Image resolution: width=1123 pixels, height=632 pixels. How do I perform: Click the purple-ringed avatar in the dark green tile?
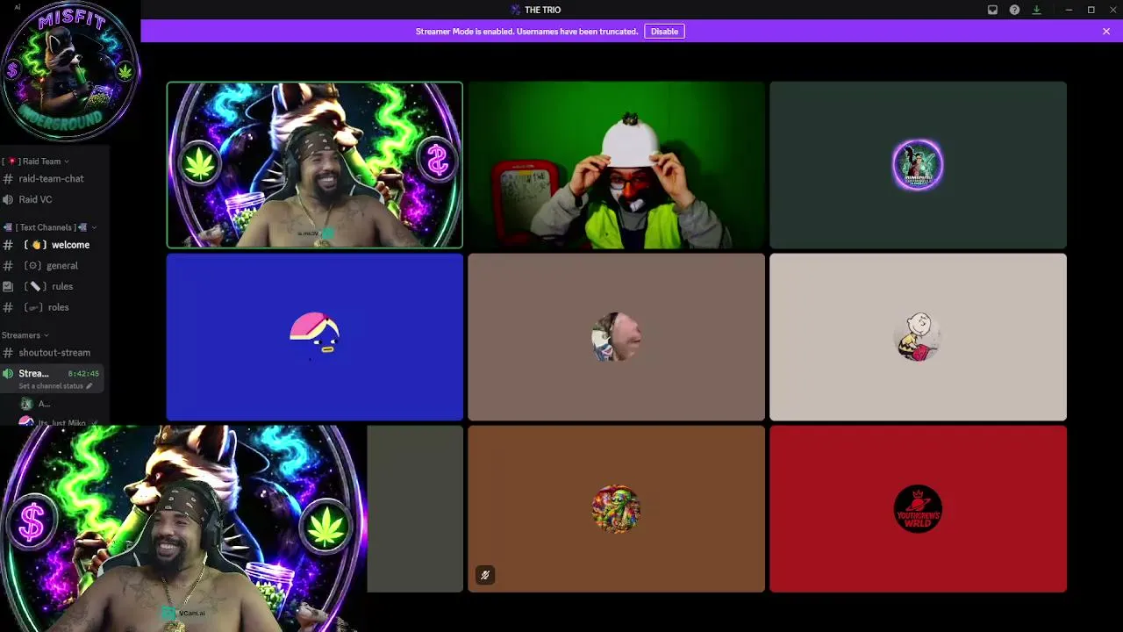click(x=918, y=164)
